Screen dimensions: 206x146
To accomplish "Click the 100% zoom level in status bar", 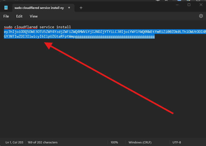I will coord(114,142).
